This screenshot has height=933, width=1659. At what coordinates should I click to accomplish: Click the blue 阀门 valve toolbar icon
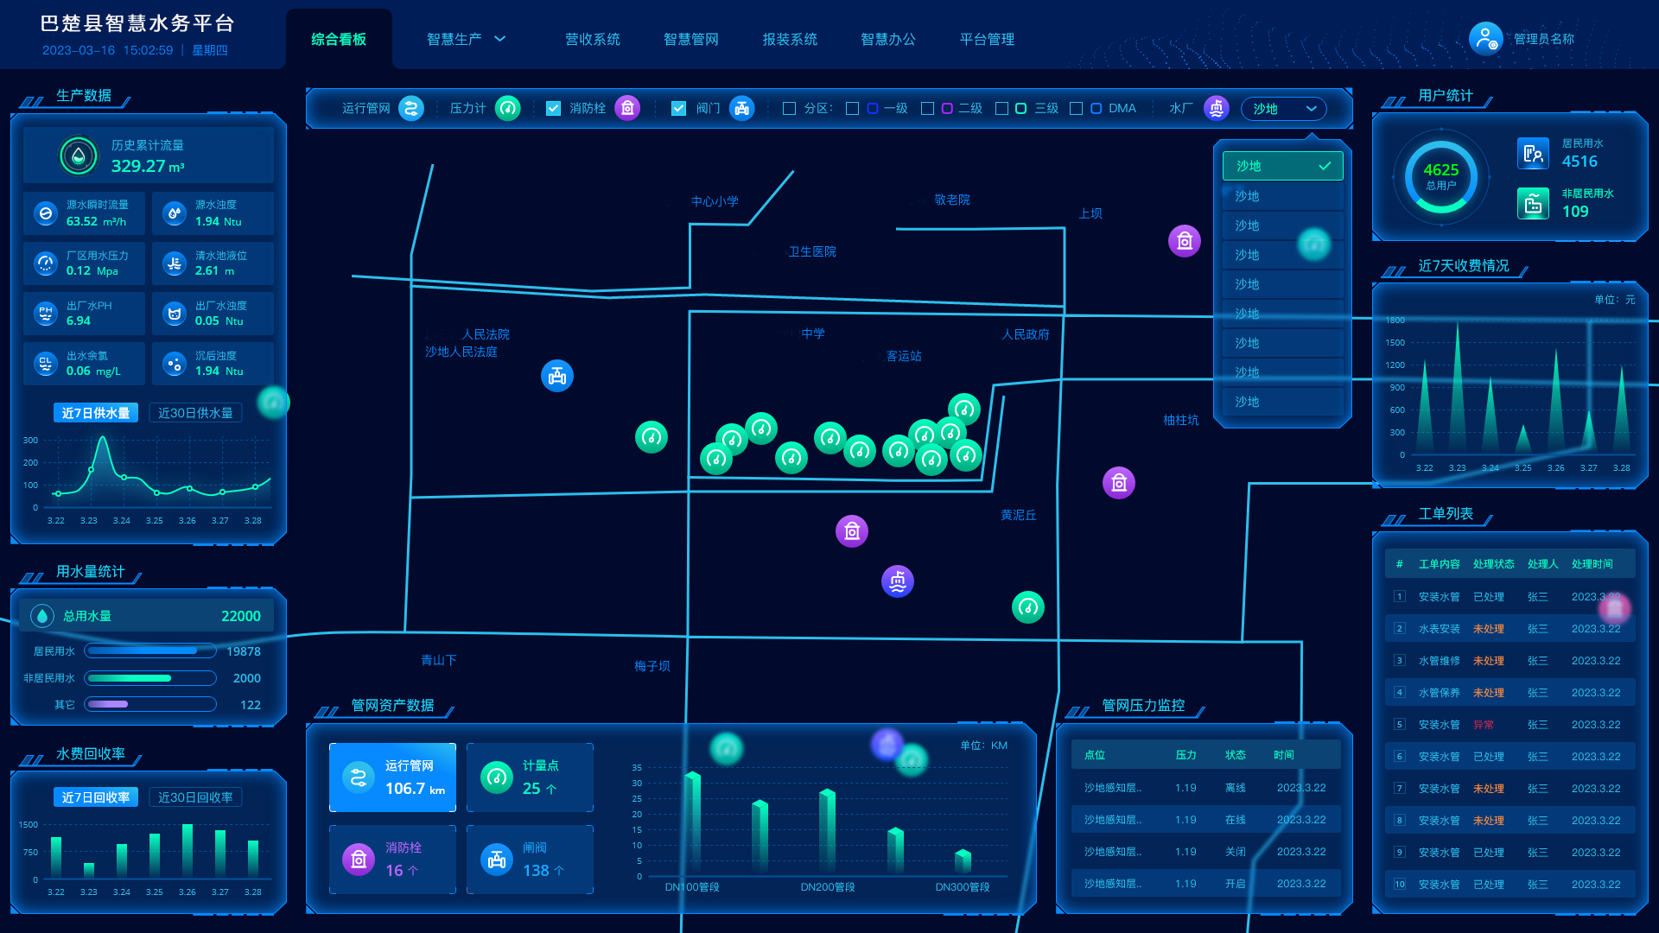[741, 108]
